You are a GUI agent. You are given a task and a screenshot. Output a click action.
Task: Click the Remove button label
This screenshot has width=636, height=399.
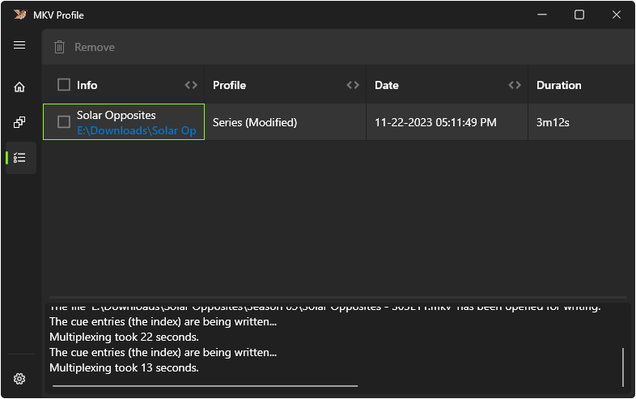95,48
